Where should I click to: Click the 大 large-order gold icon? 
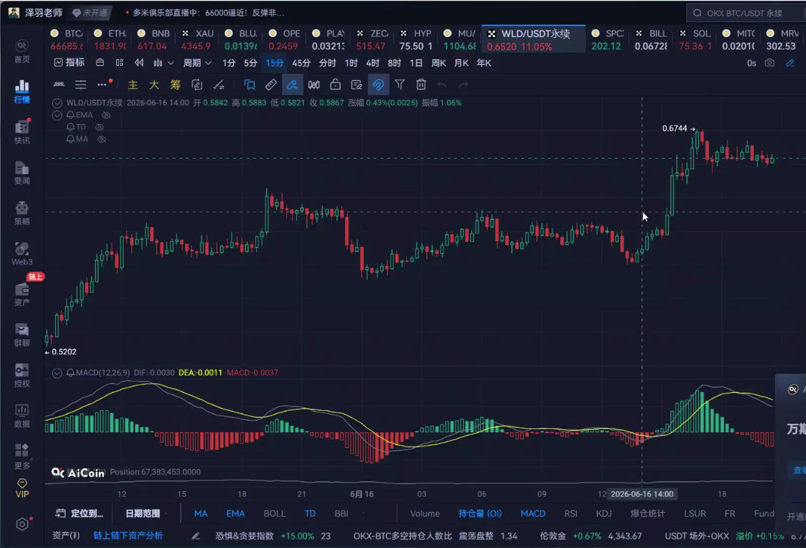pos(154,85)
